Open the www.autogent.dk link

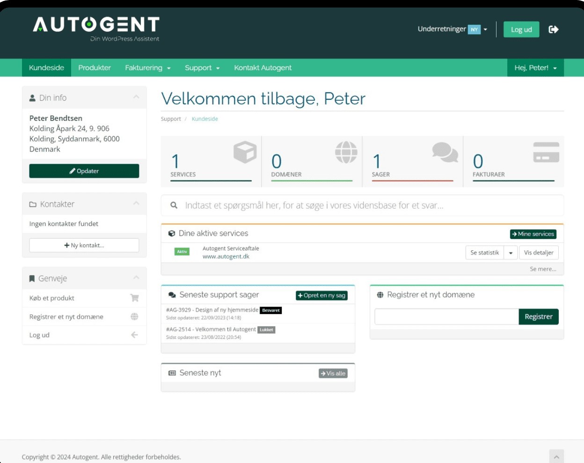[226, 257]
